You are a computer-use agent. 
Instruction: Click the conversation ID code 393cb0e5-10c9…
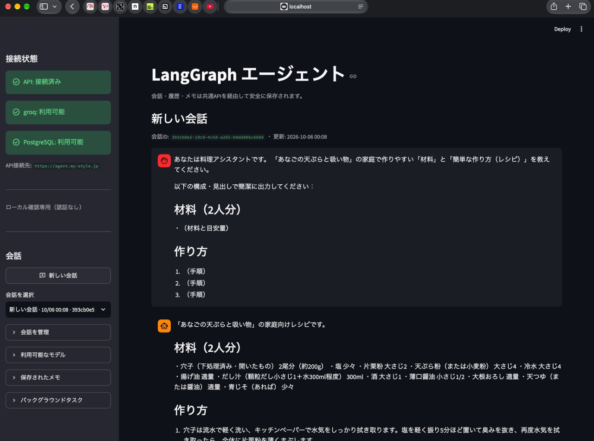(218, 137)
